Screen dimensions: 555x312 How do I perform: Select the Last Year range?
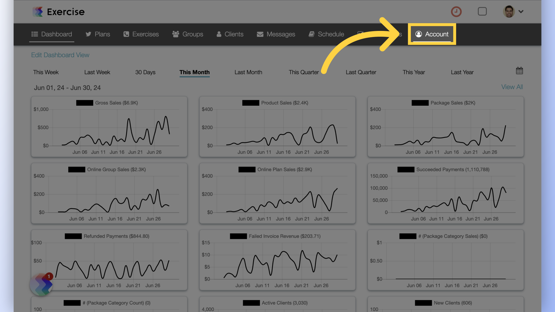click(x=462, y=72)
